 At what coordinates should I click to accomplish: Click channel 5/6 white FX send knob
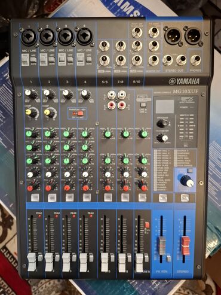tap(108, 175)
